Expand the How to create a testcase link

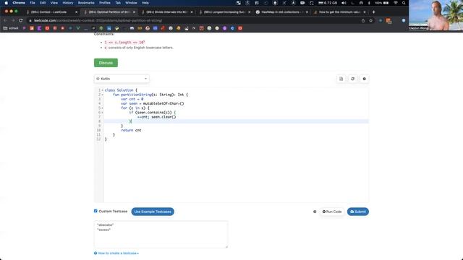(x=116, y=253)
